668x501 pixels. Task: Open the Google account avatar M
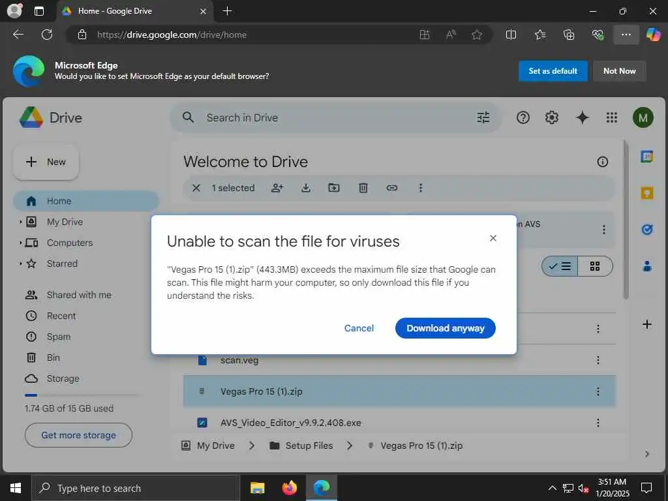643,117
